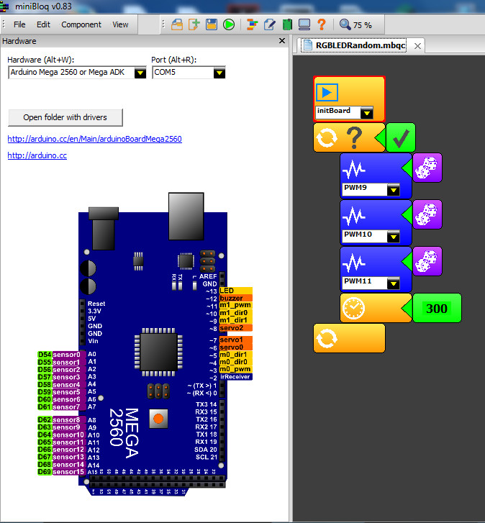
Task: Open the terminal monitor toolbar icon
Action: pos(304,24)
